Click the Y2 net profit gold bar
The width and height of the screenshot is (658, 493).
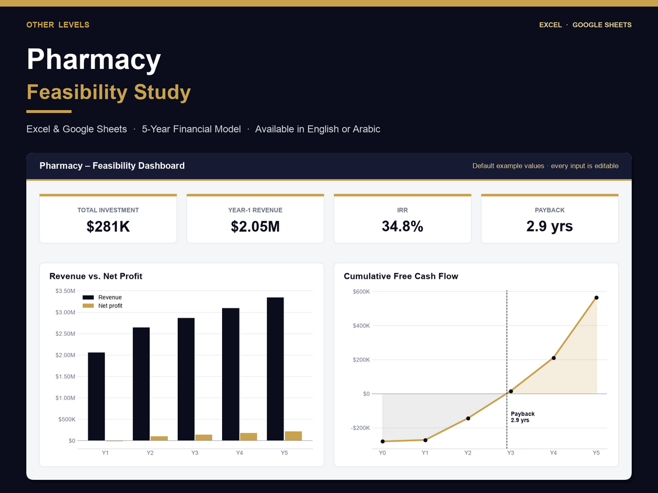pyautogui.click(x=159, y=438)
